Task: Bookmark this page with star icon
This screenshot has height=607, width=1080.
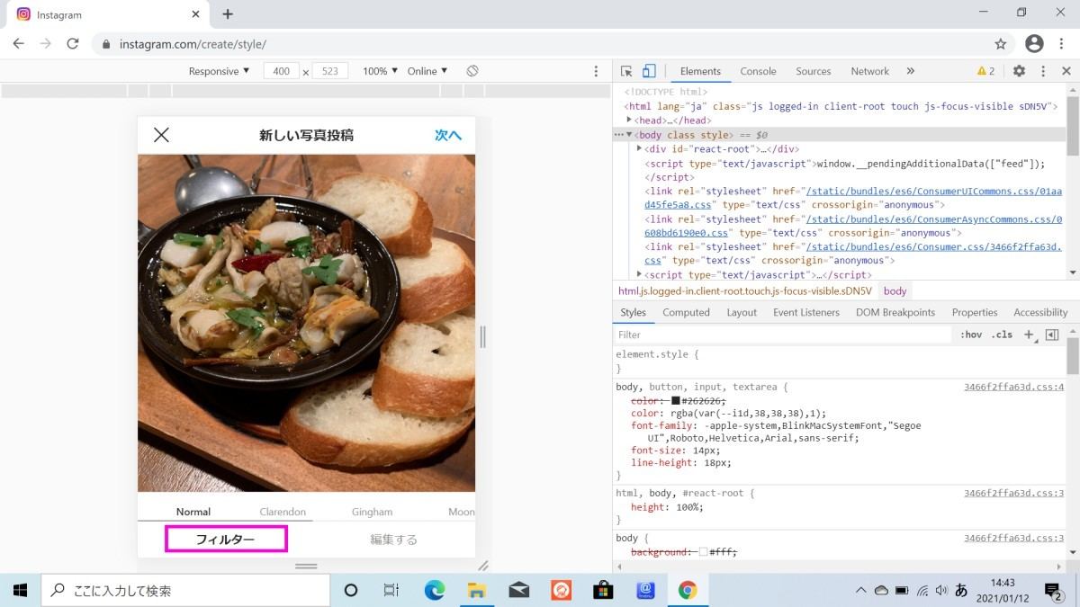Action: pyautogui.click(x=1001, y=43)
